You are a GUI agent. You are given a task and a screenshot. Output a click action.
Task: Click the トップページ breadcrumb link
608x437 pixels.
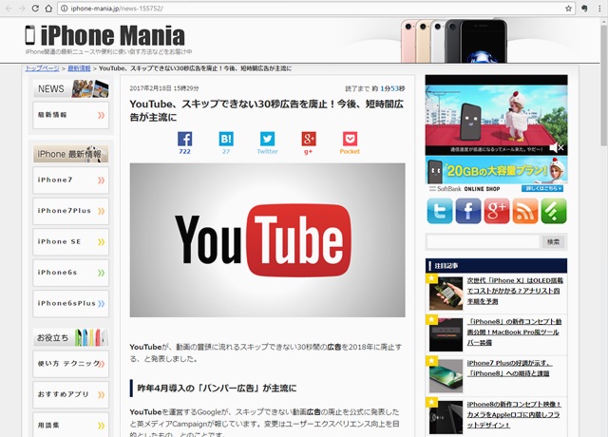(x=42, y=68)
